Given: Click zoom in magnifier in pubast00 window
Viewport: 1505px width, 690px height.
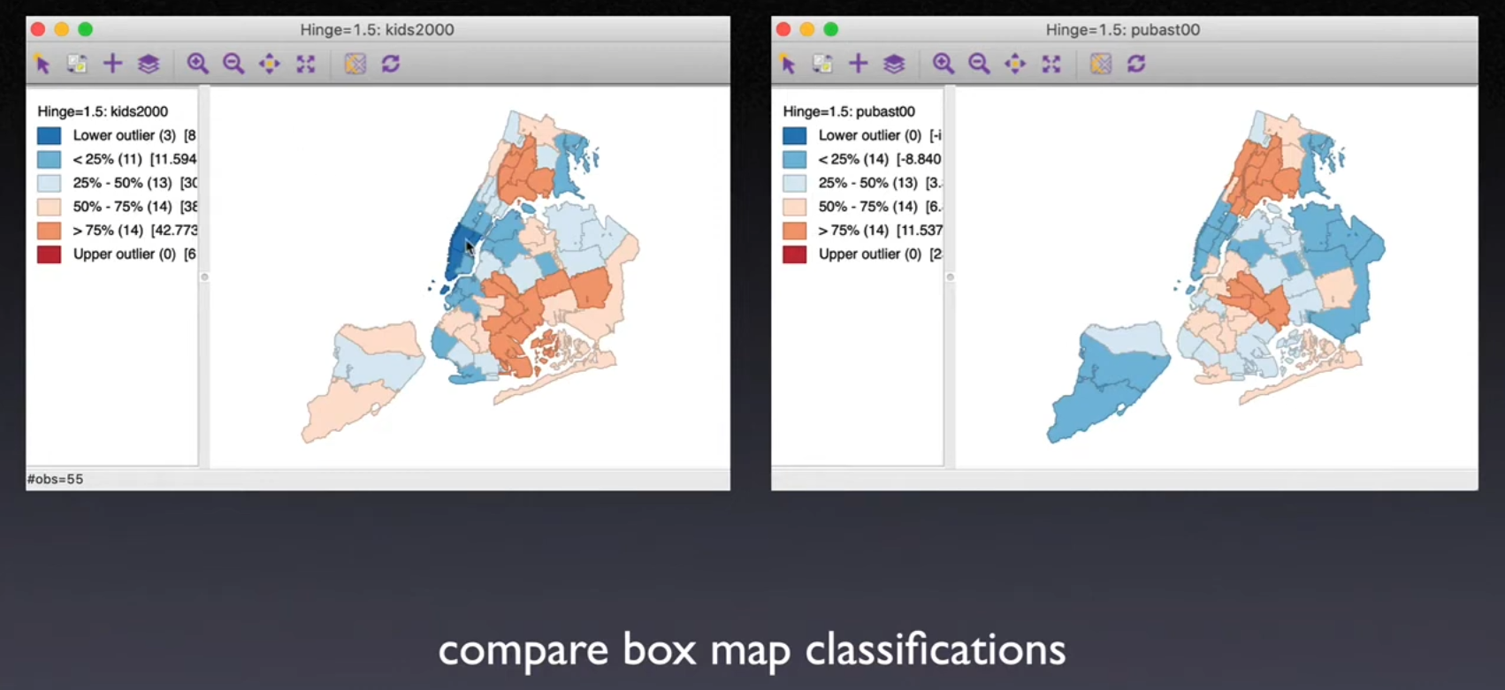Looking at the screenshot, I should (x=943, y=64).
